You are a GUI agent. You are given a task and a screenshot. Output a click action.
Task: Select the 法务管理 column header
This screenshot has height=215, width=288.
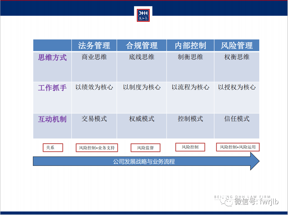click(94, 45)
